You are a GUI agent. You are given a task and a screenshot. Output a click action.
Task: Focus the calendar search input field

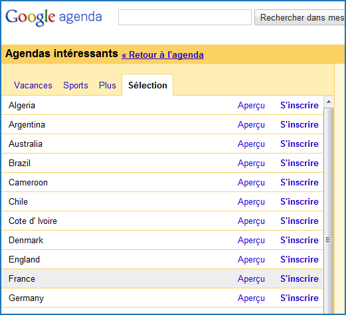[x=185, y=17]
